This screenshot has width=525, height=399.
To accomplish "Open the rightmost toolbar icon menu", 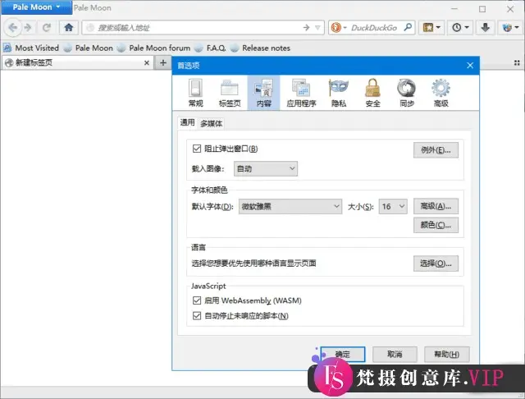I will point(510,27).
